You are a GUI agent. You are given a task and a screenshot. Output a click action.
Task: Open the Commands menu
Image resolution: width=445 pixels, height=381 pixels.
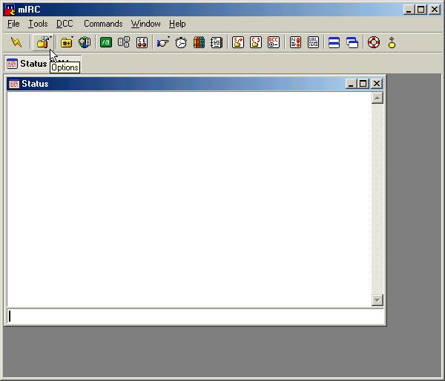[103, 24]
